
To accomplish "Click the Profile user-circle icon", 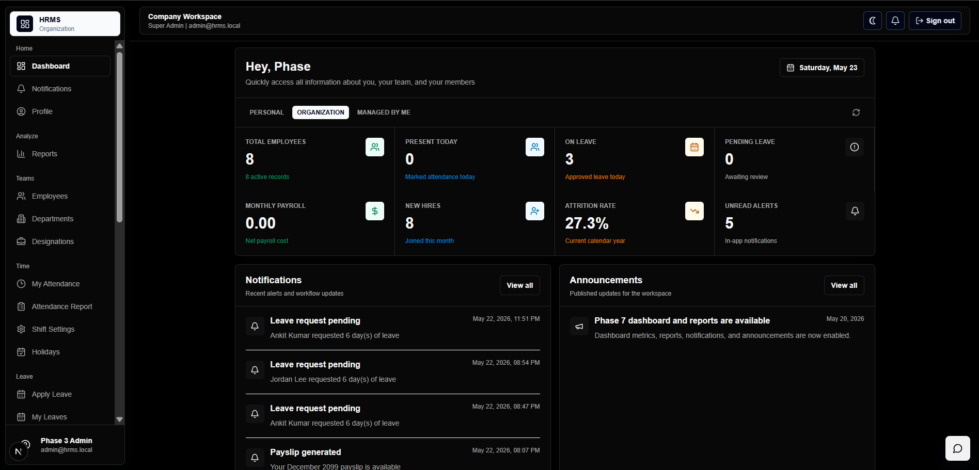I will point(21,111).
